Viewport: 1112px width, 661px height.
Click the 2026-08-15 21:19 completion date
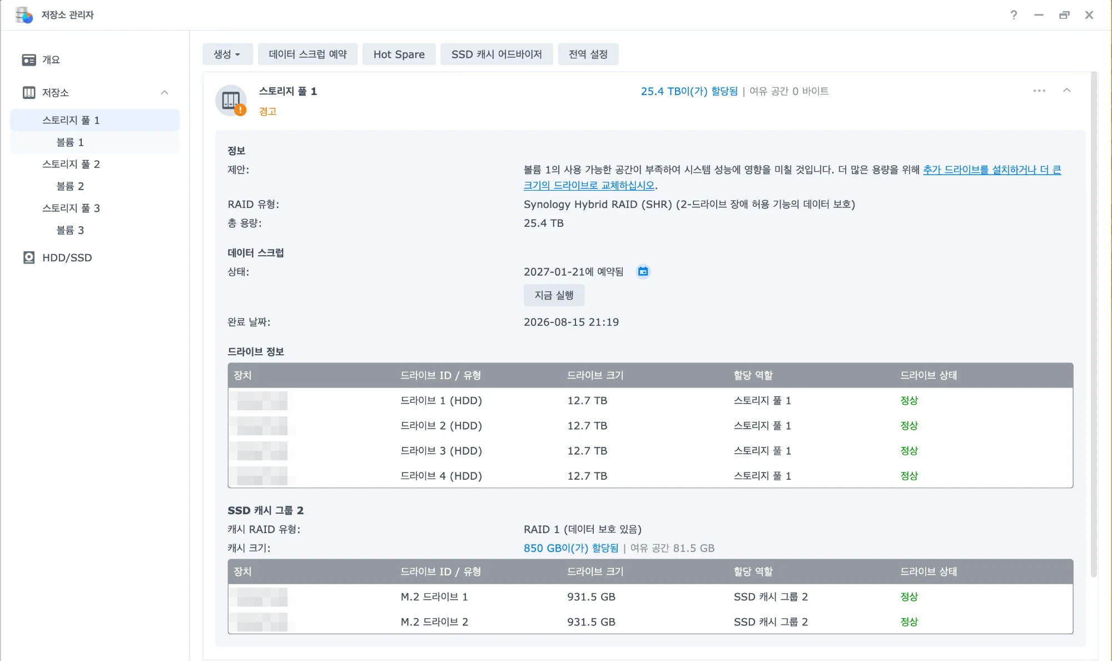coord(571,322)
